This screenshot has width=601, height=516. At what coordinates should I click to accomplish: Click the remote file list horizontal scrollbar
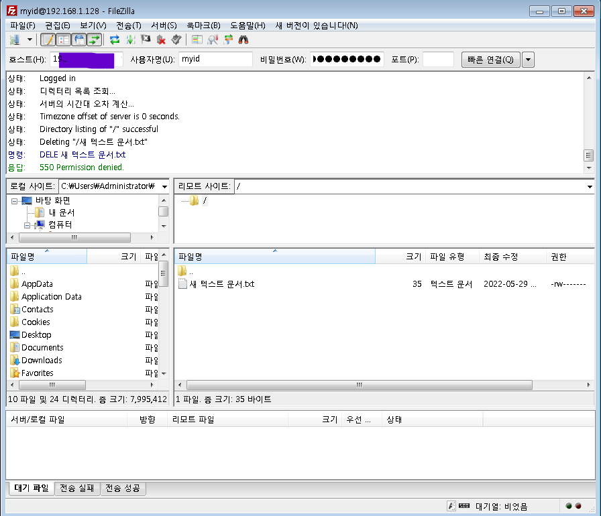[x=359, y=385]
